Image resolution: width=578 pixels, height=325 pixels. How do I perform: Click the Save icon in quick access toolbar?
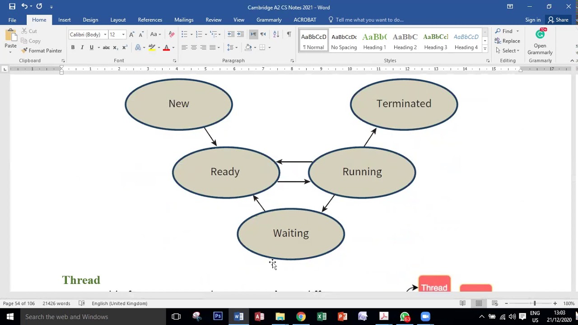coord(12,6)
